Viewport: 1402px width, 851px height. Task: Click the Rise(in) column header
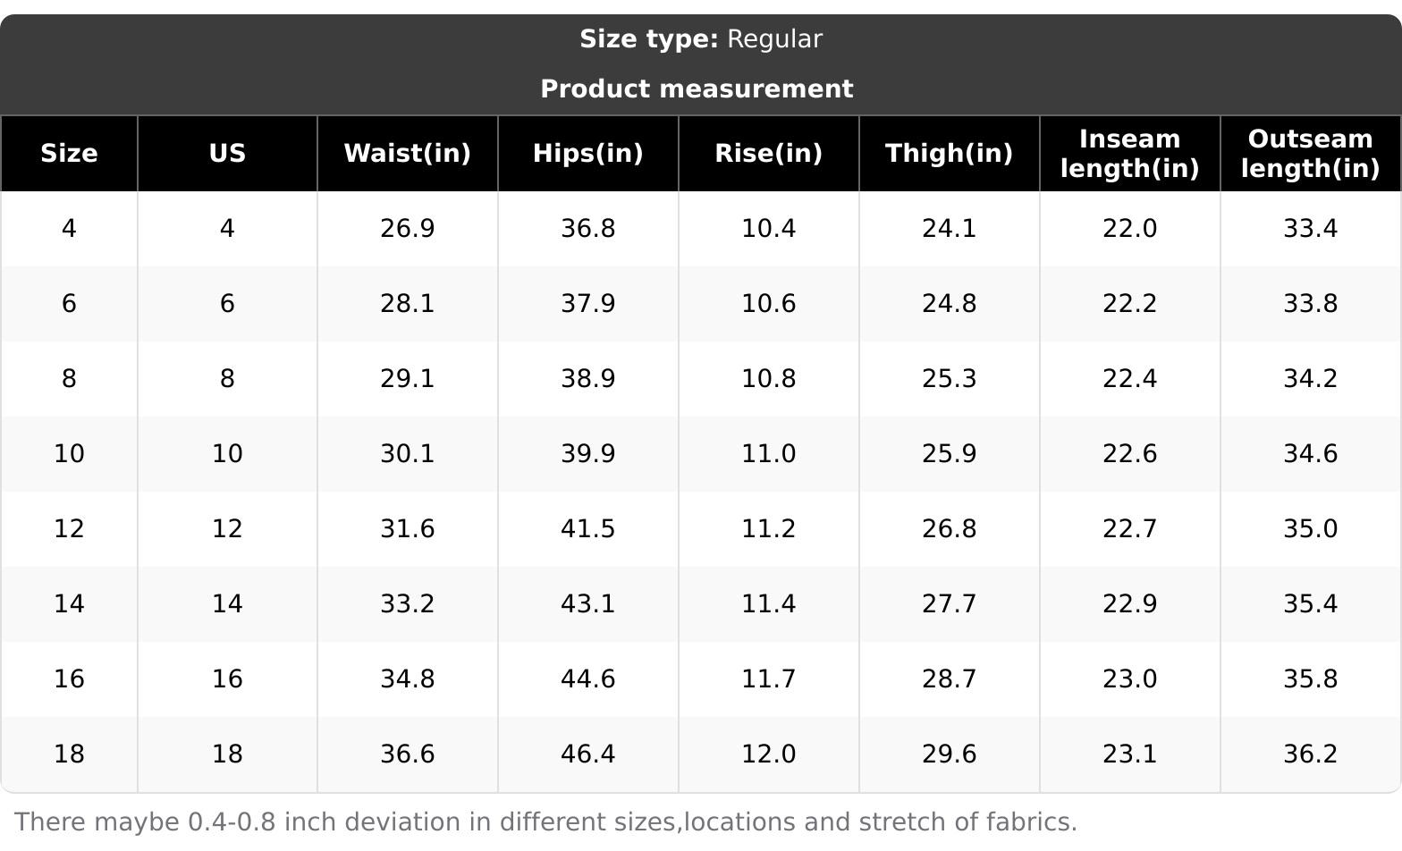[768, 154]
